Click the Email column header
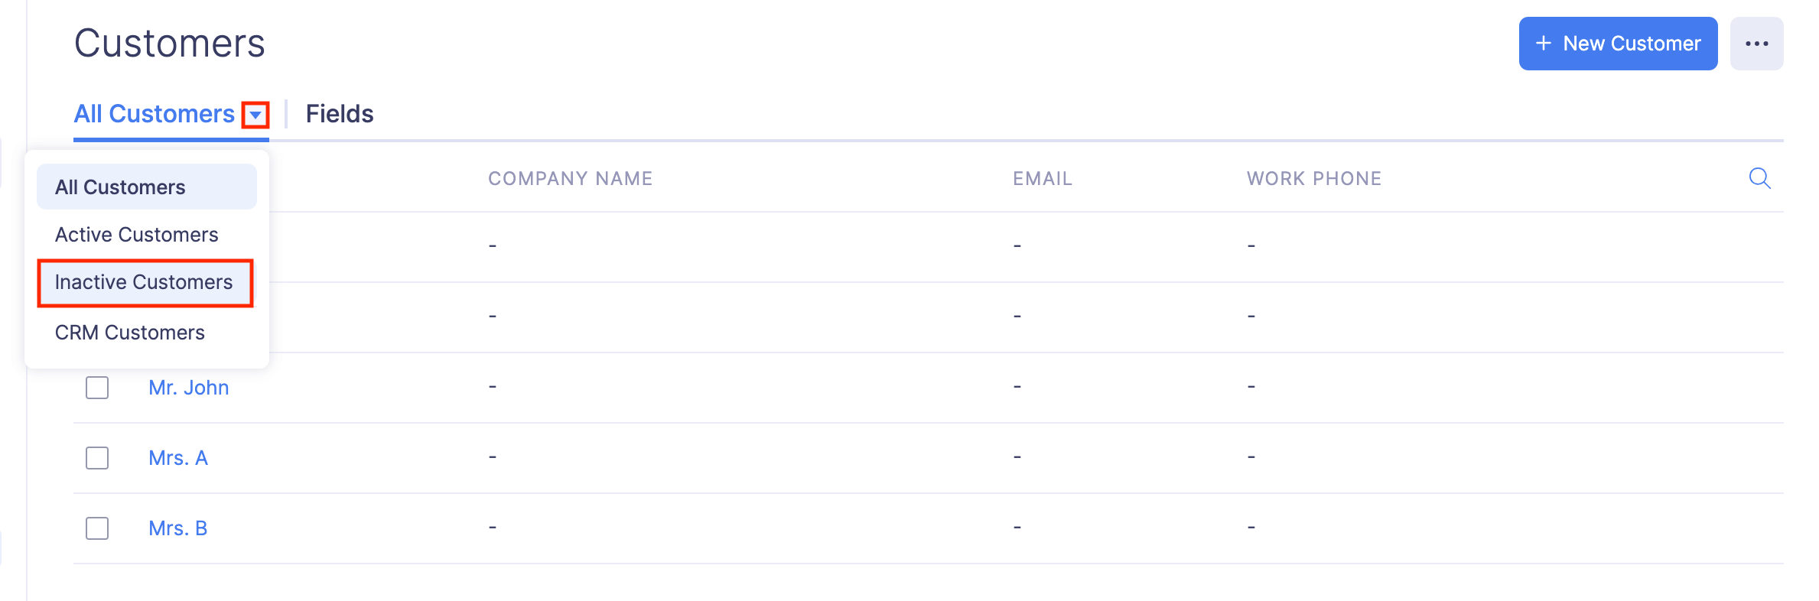The width and height of the screenshot is (1819, 601). (x=1043, y=178)
